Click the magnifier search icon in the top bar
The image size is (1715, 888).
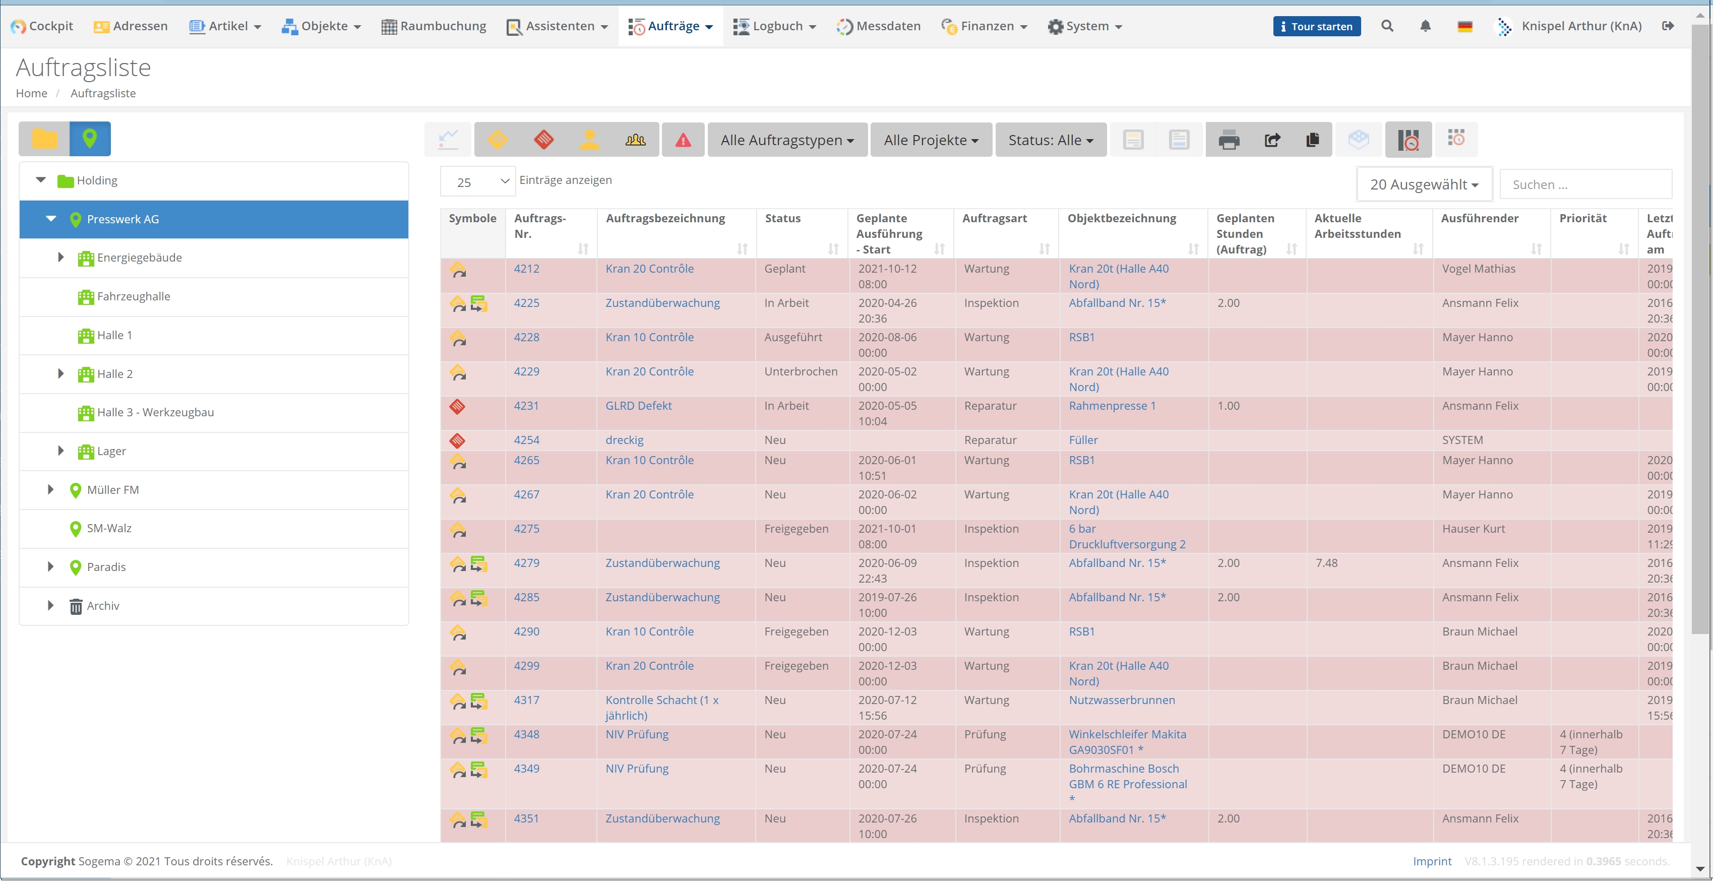[x=1387, y=26]
